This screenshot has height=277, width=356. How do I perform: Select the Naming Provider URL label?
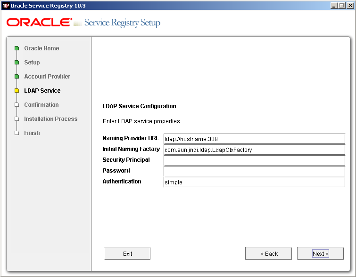point(131,138)
